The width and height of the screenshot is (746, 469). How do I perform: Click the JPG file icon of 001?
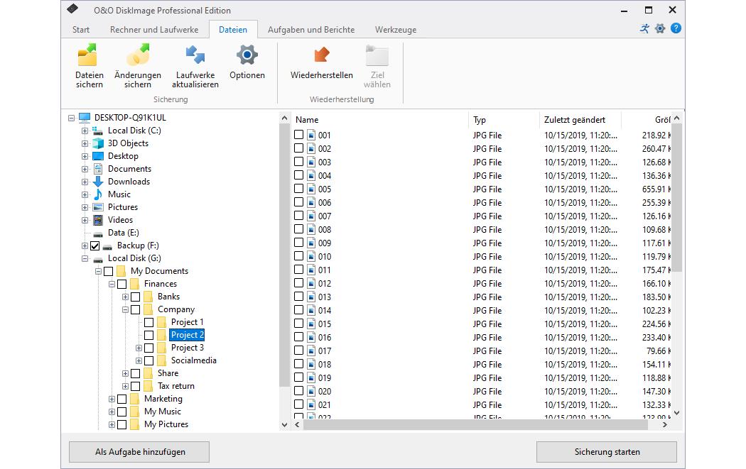coord(311,135)
